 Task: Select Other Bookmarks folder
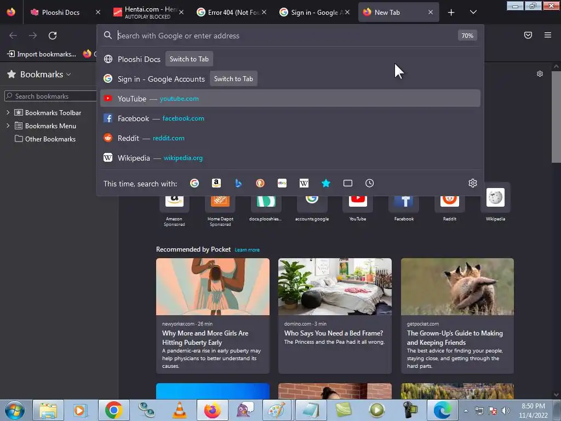click(x=45, y=139)
